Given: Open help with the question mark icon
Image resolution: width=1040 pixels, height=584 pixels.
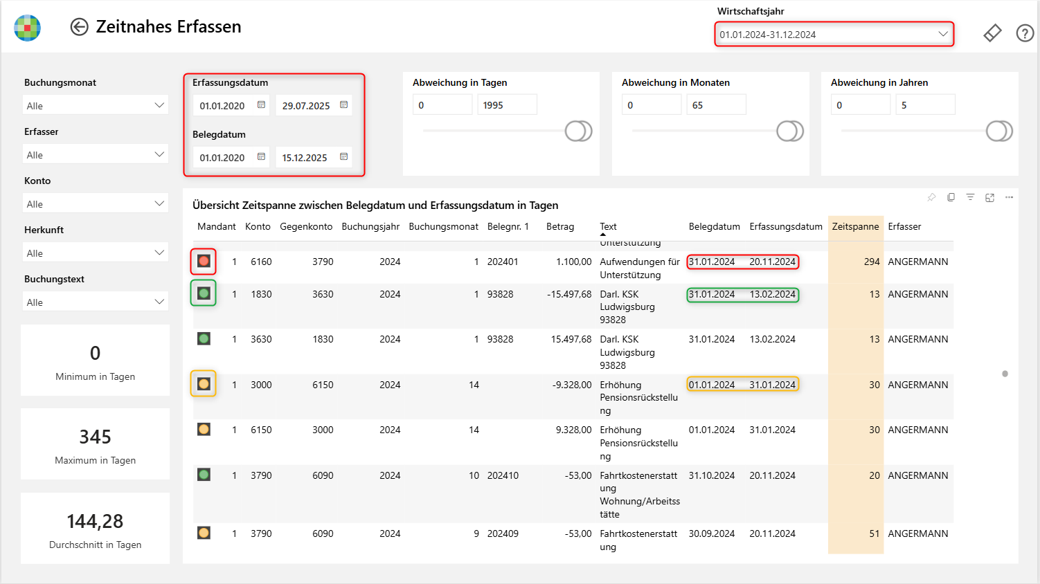Looking at the screenshot, I should pos(1025,33).
